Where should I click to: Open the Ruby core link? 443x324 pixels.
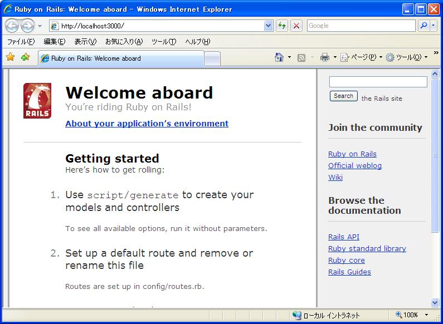click(347, 261)
